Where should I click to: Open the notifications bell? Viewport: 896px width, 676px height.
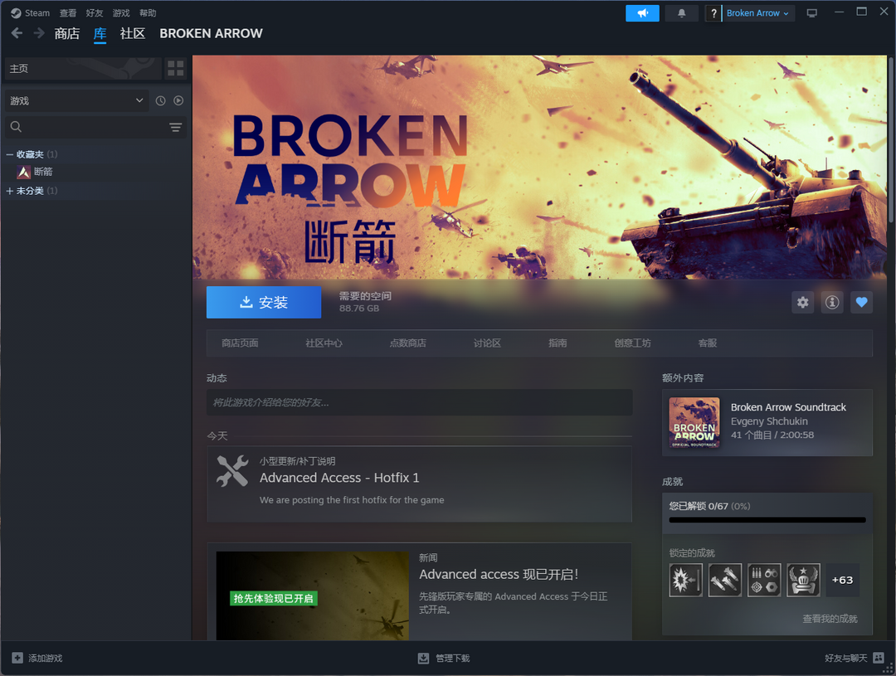pos(682,13)
